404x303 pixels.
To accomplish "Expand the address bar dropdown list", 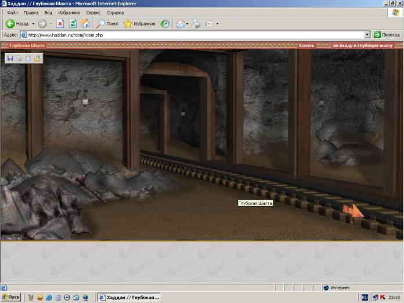I will click(367, 35).
